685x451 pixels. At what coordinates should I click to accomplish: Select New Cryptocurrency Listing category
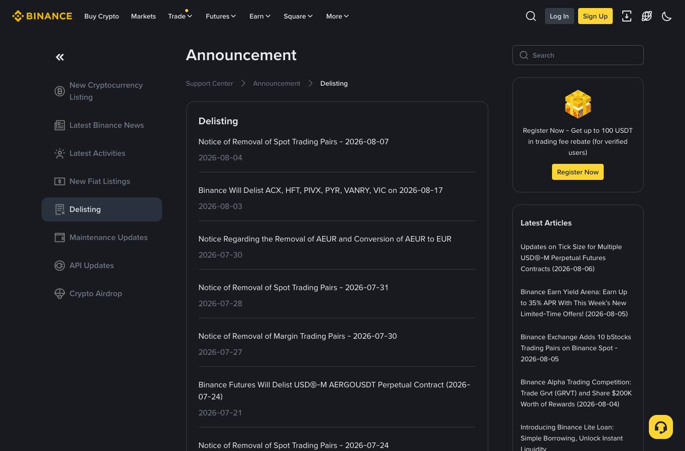[x=102, y=91]
